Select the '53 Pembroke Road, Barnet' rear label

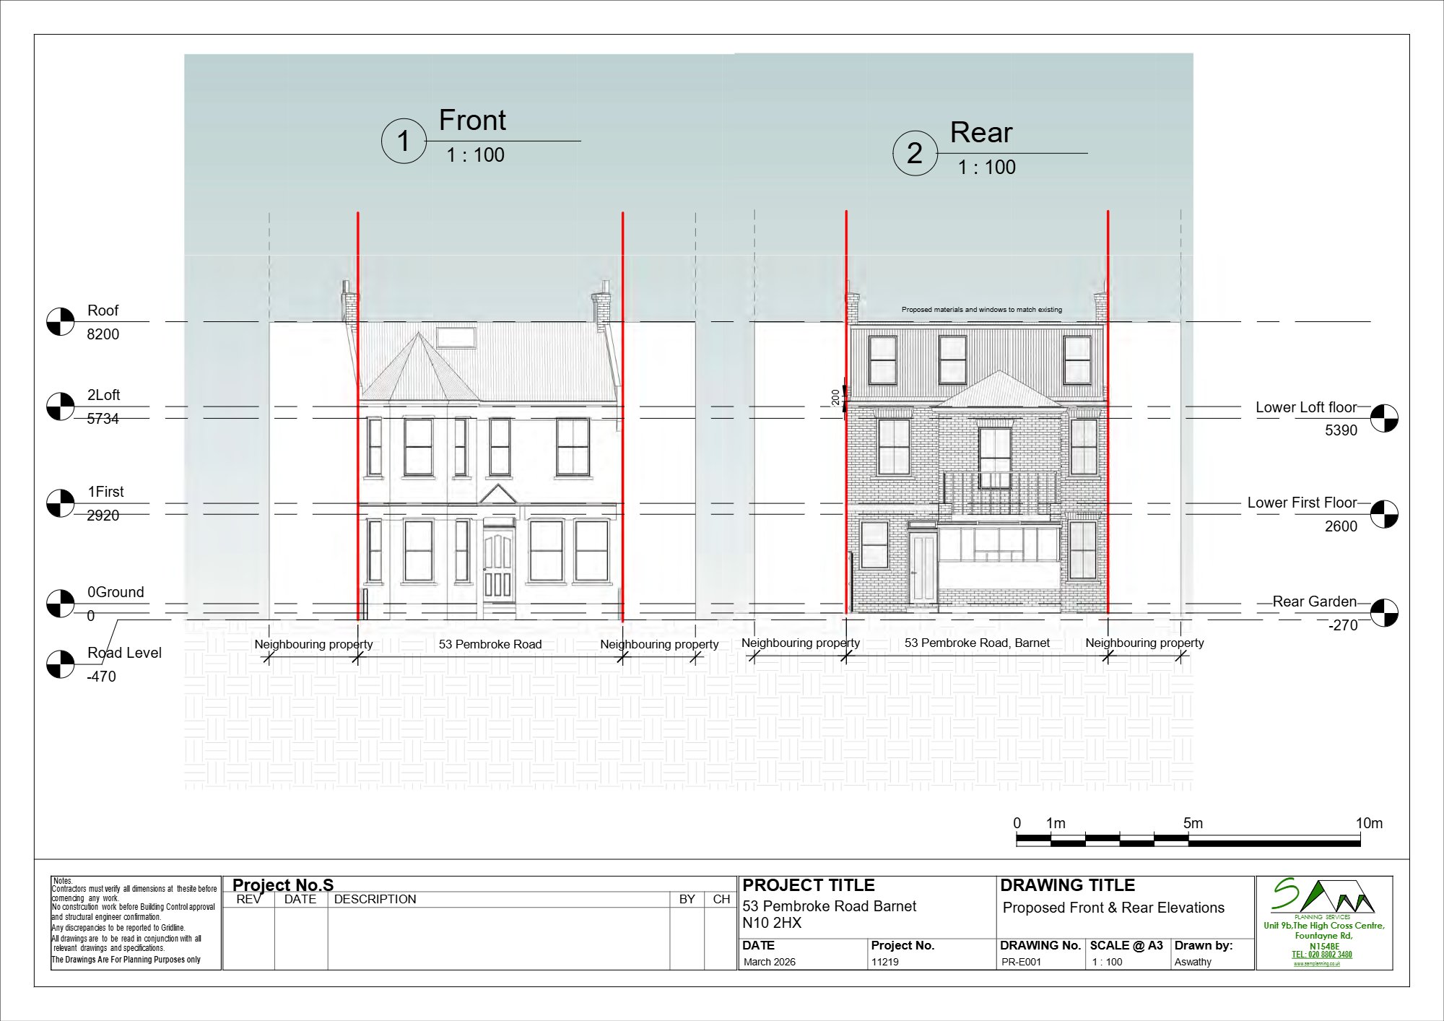click(977, 643)
